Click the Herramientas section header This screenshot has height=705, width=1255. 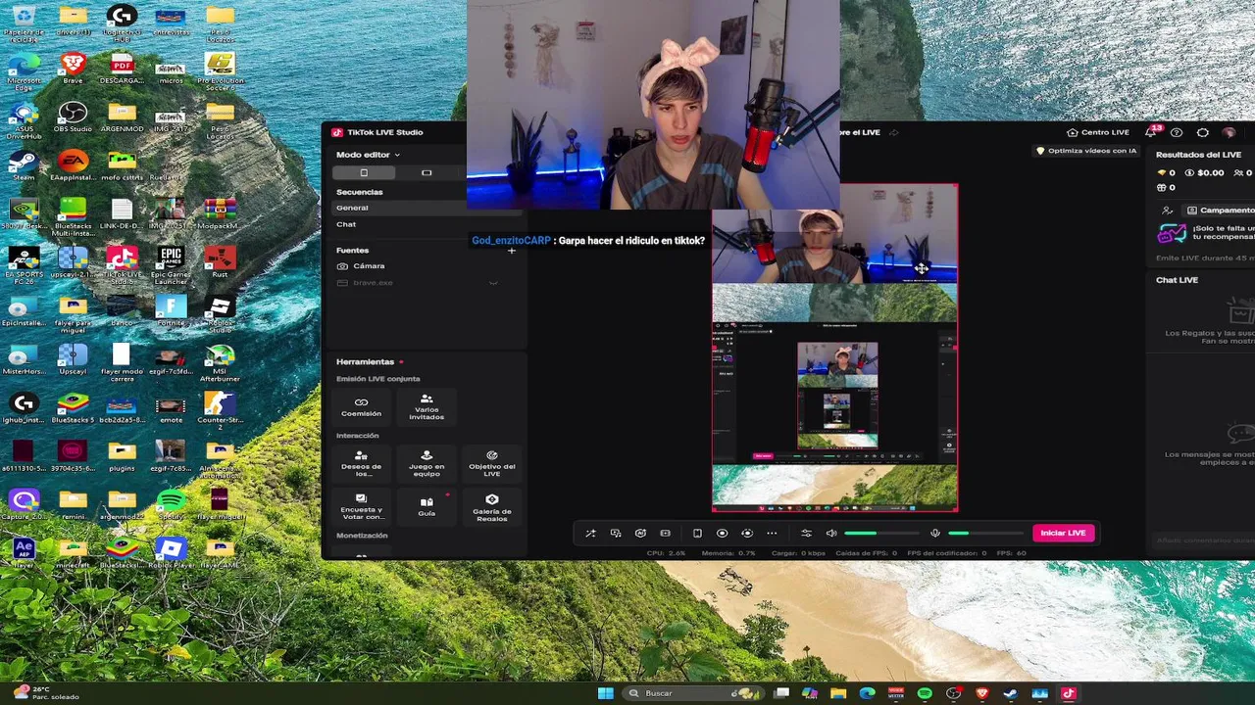click(x=365, y=362)
